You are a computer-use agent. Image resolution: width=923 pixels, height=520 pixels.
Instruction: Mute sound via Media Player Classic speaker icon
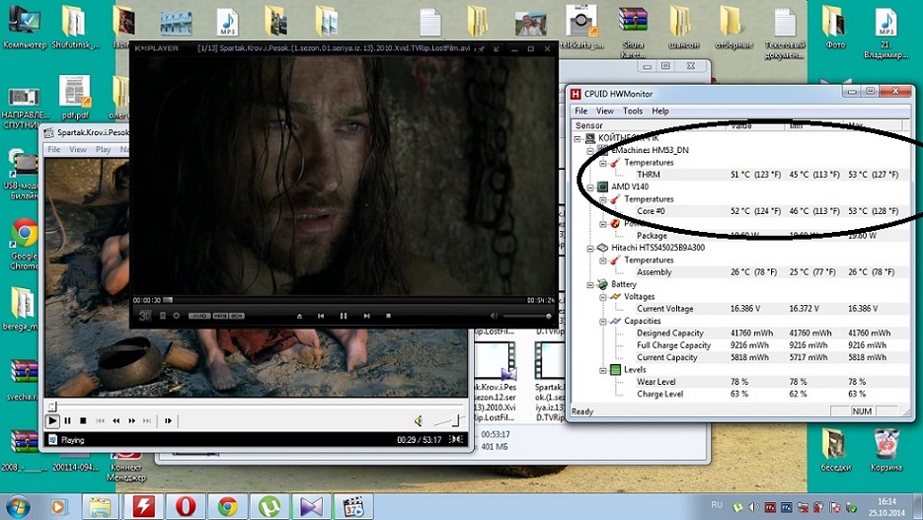[x=419, y=420]
